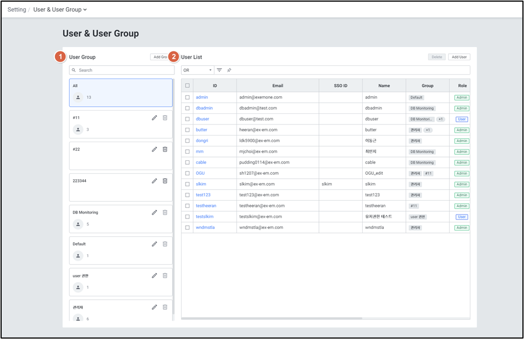Image resolution: width=524 pixels, height=339 pixels.
Task: Open the dbadmin user ID link
Action: tap(204, 108)
